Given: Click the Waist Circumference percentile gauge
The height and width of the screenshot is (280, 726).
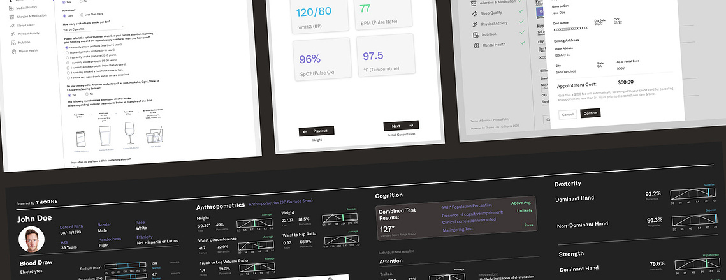Looking at the screenshot, I should pyautogui.click(x=256, y=246).
